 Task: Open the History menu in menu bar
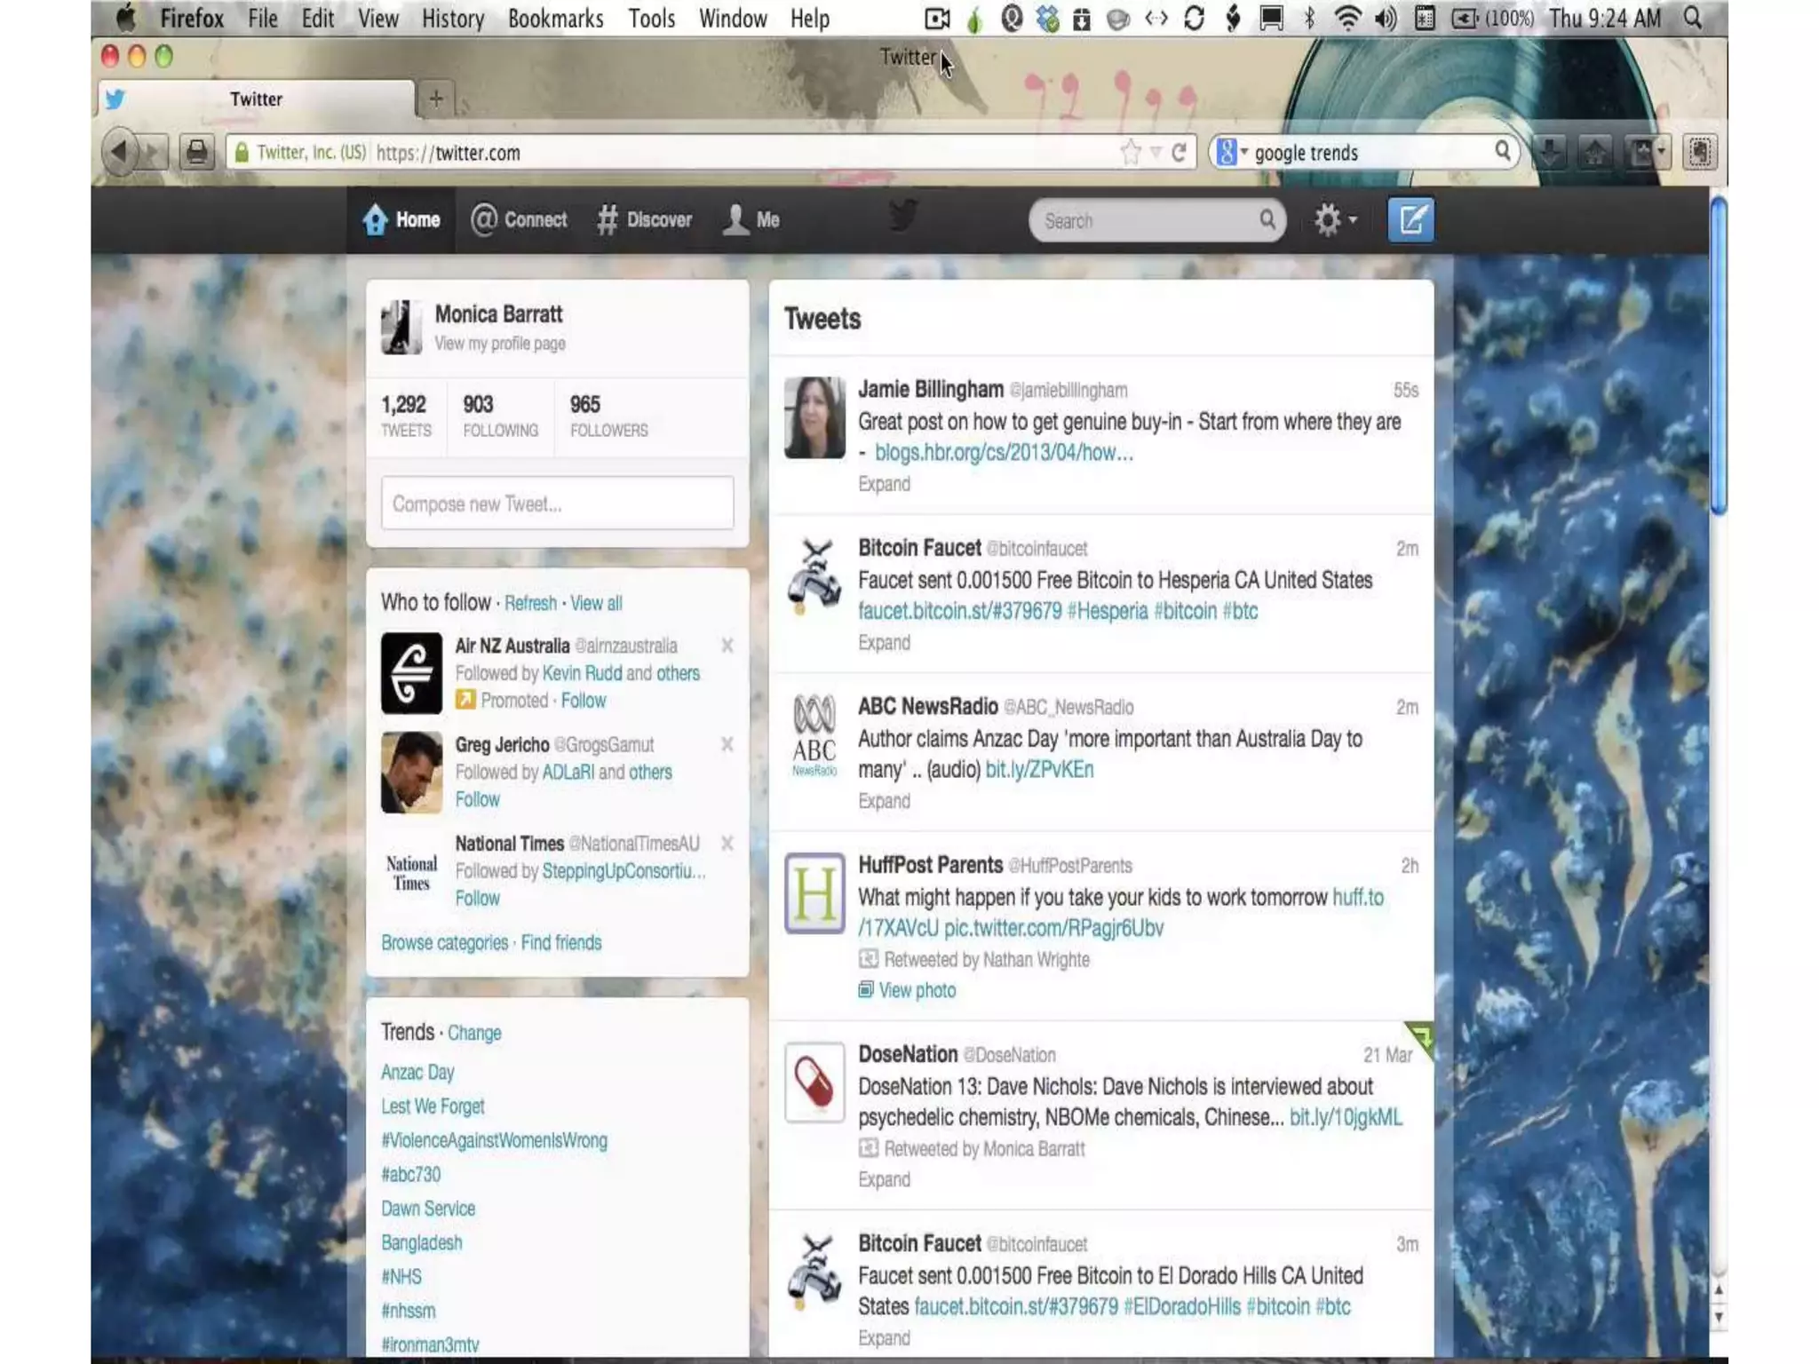(x=452, y=19)
